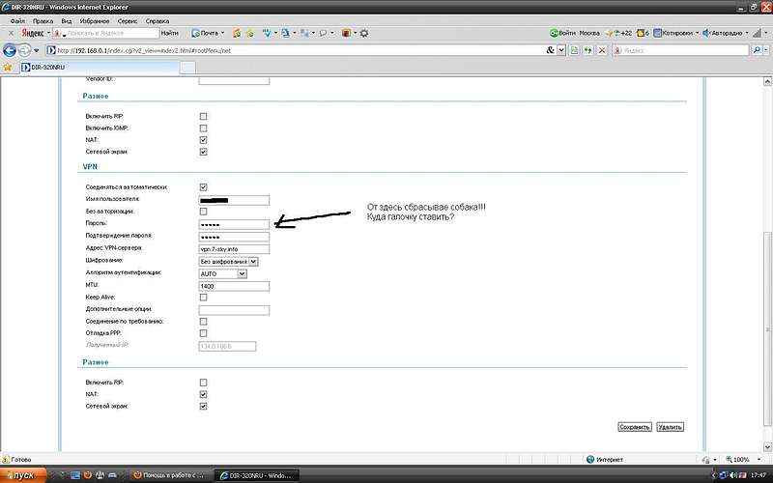Click the Войти login toolbar icon
Viewport: 773px width, 483px height.
pyautogui.click(x=562, y=32)
